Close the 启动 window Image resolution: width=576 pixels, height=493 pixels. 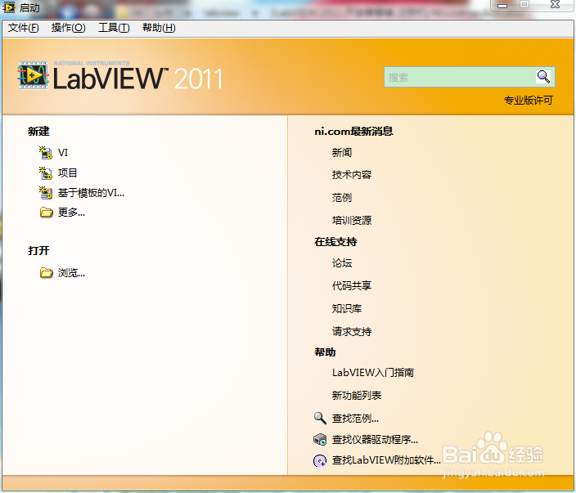(555, 5)
